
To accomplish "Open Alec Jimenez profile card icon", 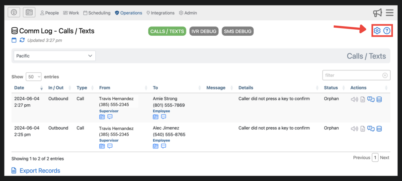I will tap(156, 146).
